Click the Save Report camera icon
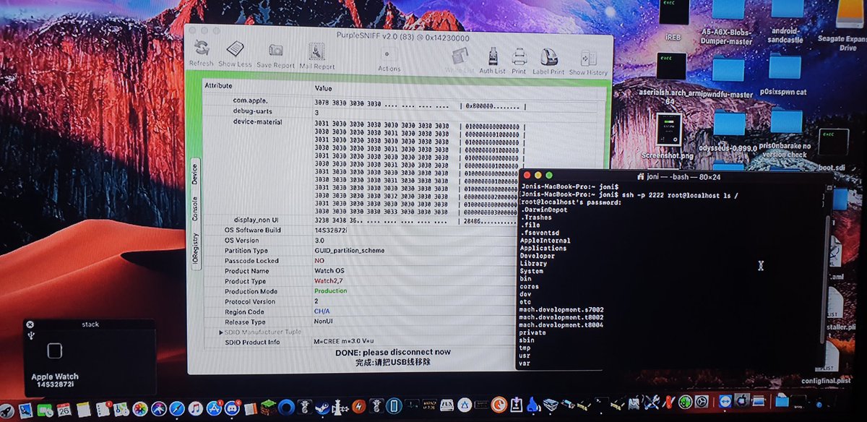867x422 pixels. pos(275,49)
